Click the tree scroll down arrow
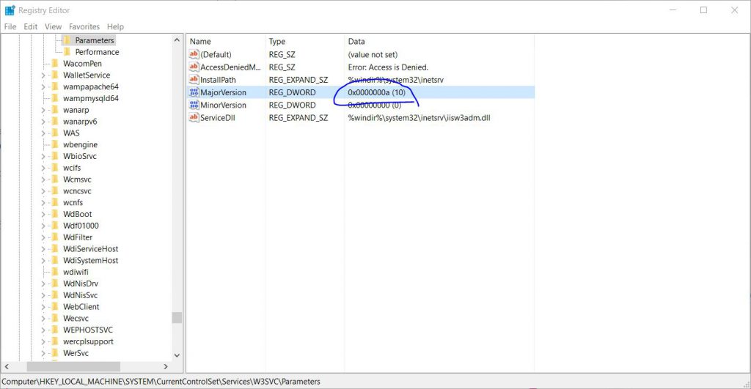The height and width of the screenshot is (389, 751). click(177, 355)
